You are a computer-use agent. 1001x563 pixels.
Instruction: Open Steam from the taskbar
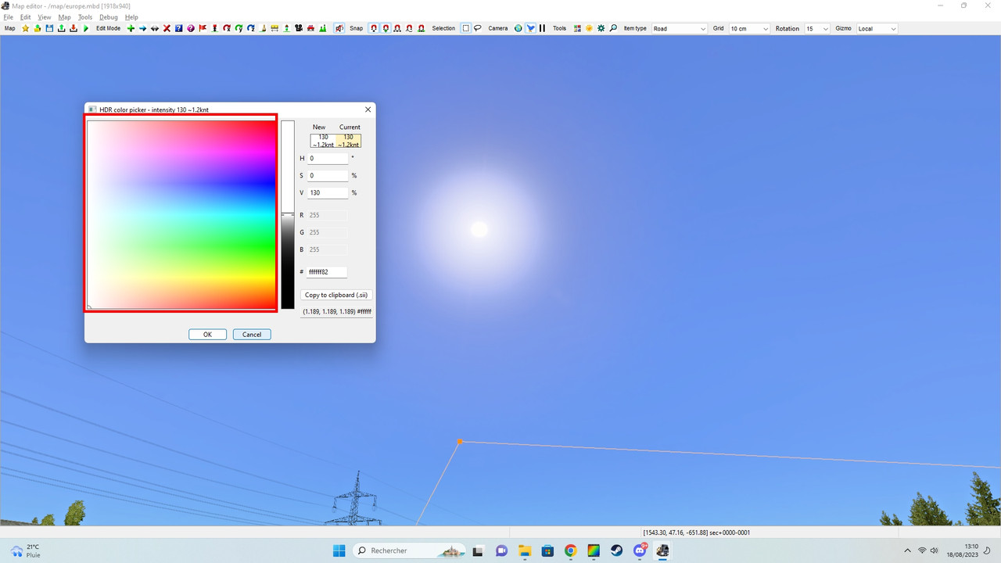coord(617,550)
